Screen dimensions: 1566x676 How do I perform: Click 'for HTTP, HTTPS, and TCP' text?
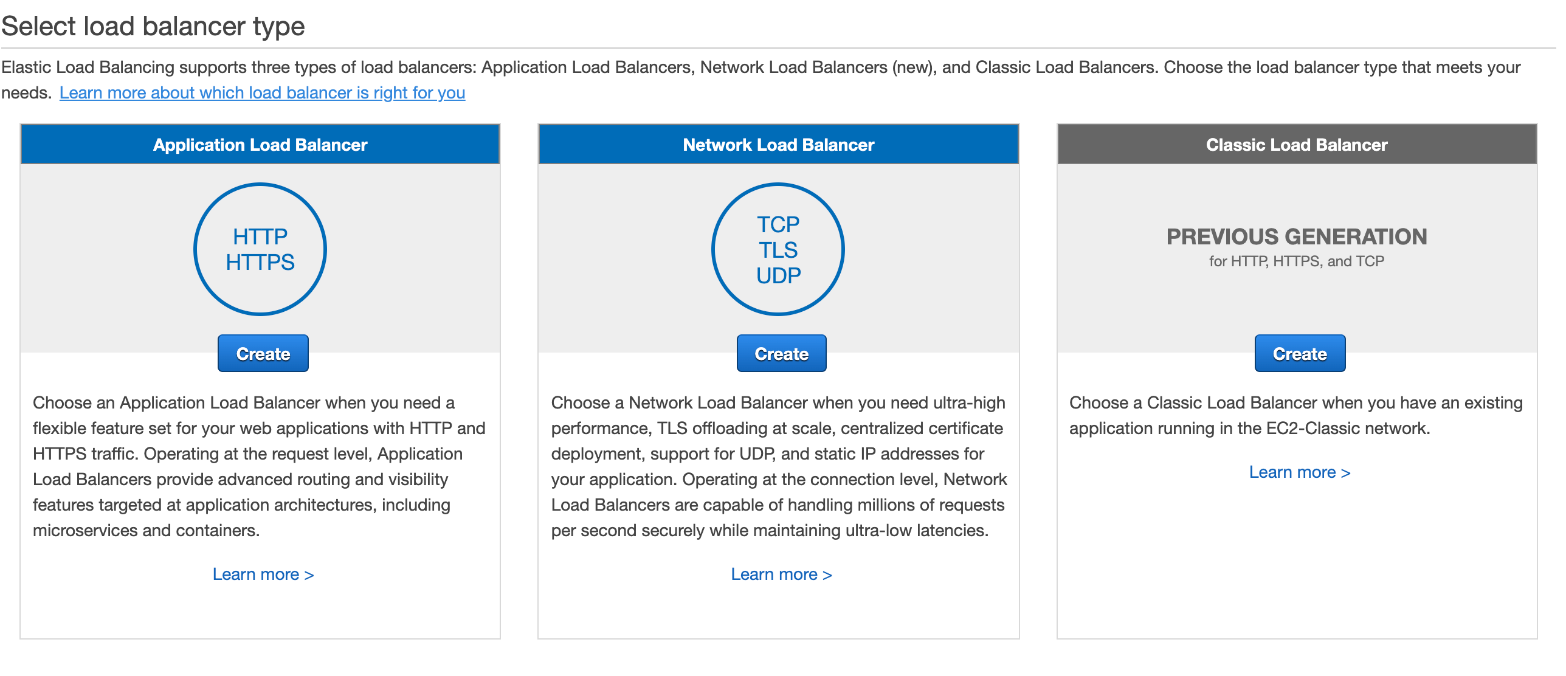coord(1297,261)
